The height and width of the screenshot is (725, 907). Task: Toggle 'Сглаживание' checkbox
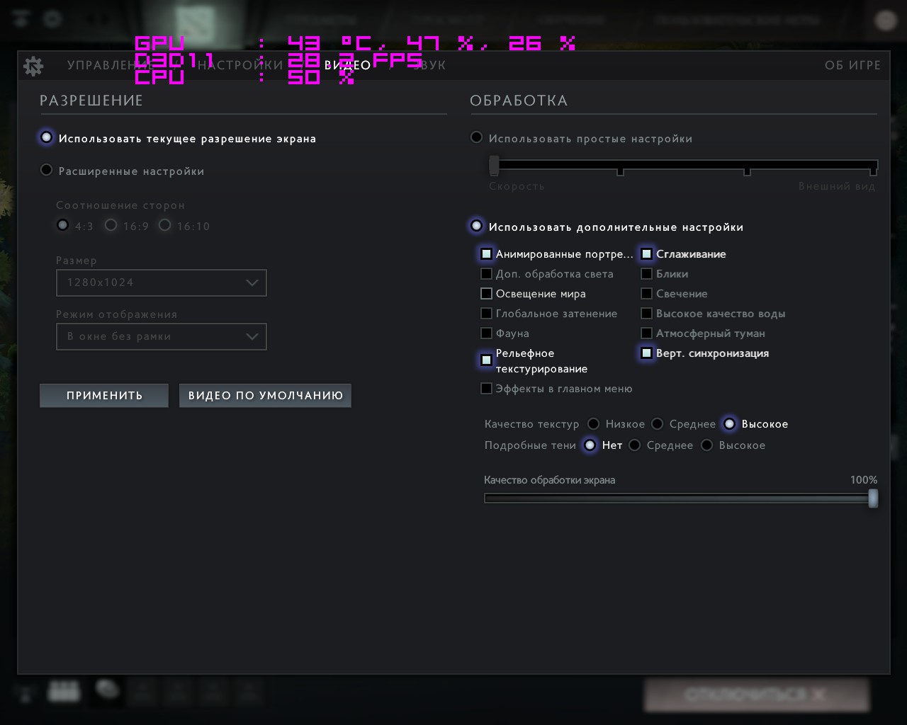646,253
